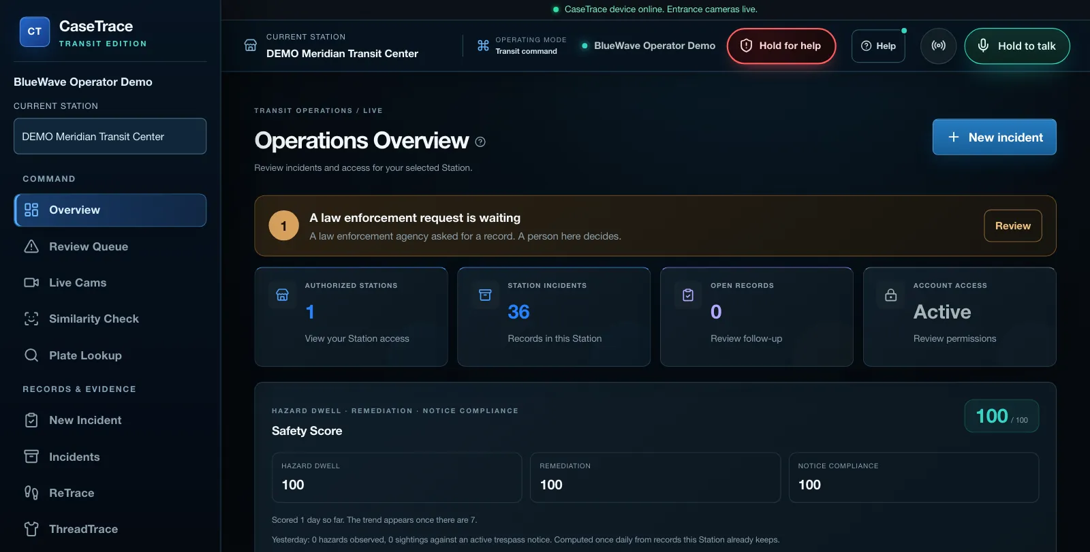Screen dimensions: 1090x552
Task: Open Overview in the sidebar
Action: (110, 210)
